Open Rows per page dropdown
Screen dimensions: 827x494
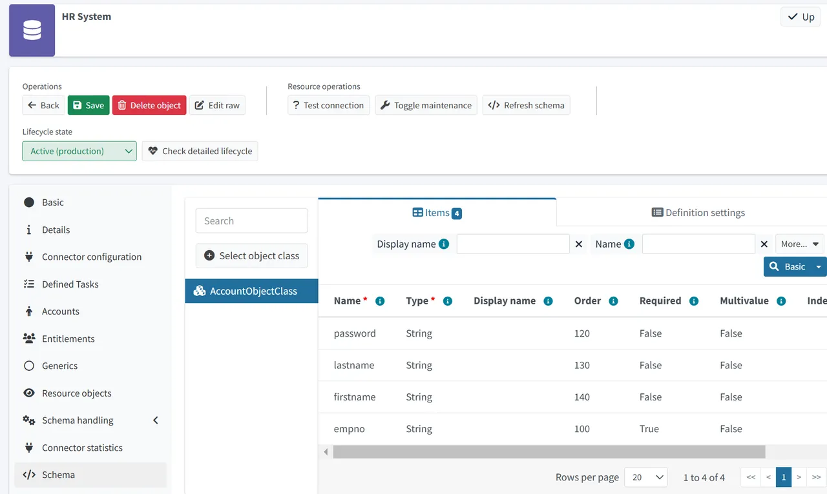pos(646,477)
